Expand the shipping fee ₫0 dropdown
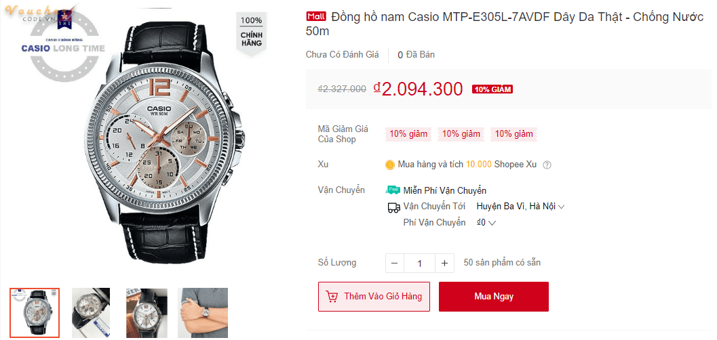Screen dimensions: 717x340 pos(487,222)
